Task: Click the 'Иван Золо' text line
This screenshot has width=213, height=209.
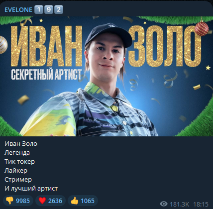Action: coord(21,144)
